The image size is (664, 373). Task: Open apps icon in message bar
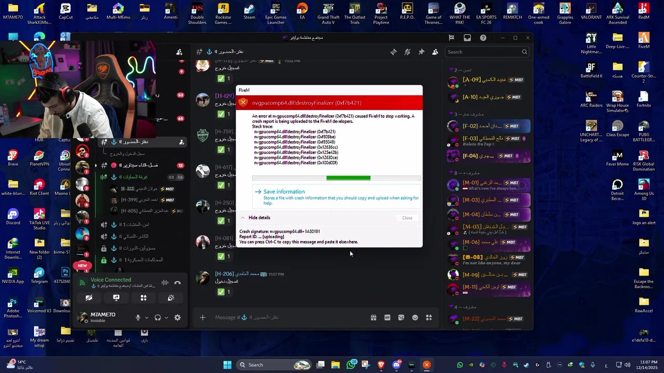click(429, 318)
